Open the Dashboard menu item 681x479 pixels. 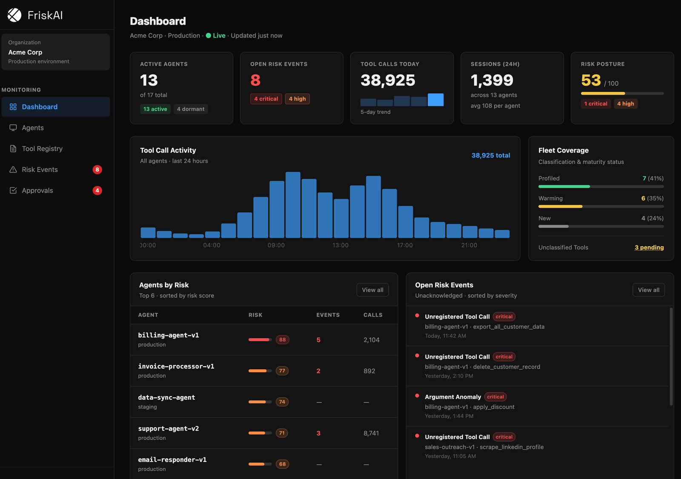coord(56,107)
